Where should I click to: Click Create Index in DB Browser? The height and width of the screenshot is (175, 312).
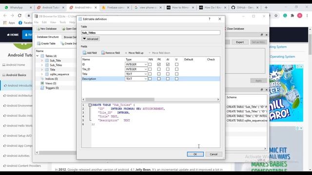(x=68, y=43)
